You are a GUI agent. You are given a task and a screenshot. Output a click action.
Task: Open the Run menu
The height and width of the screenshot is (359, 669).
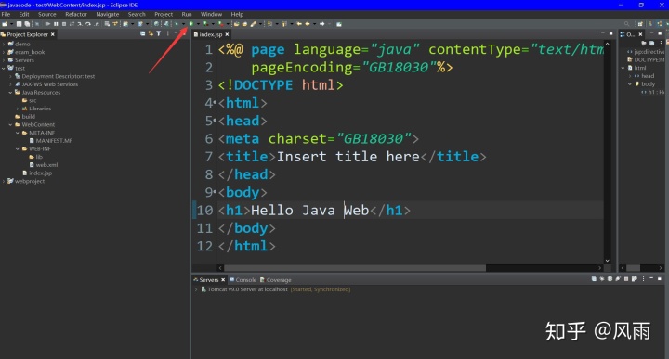187,14
